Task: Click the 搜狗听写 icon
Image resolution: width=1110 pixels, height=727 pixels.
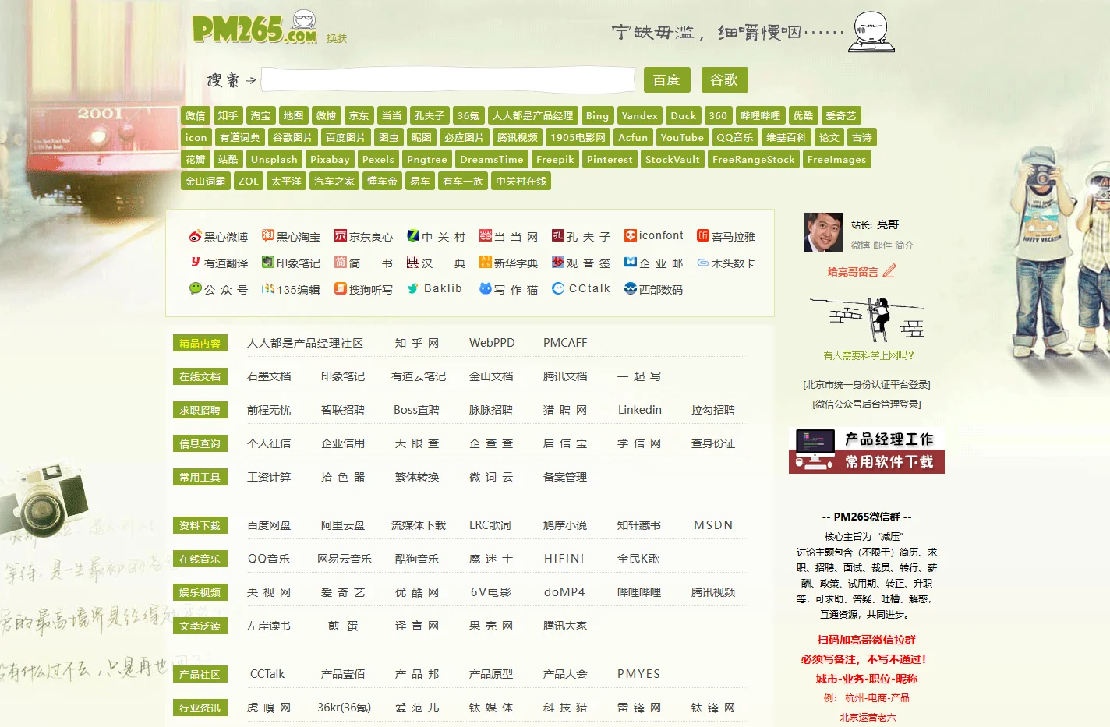Action: pyautogui.click(x=341, y=288)
